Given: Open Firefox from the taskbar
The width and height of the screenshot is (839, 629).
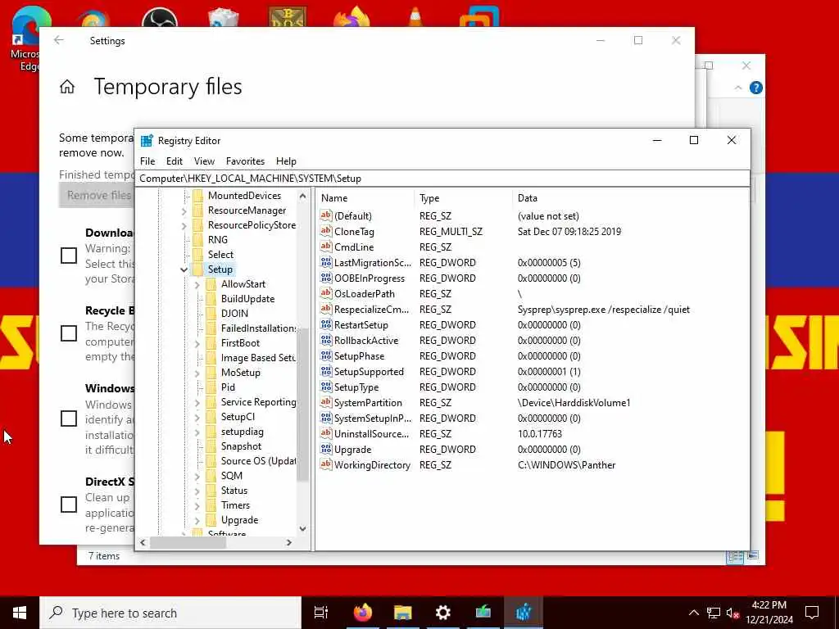Looking at the screenshot, I should click(362, 613).
